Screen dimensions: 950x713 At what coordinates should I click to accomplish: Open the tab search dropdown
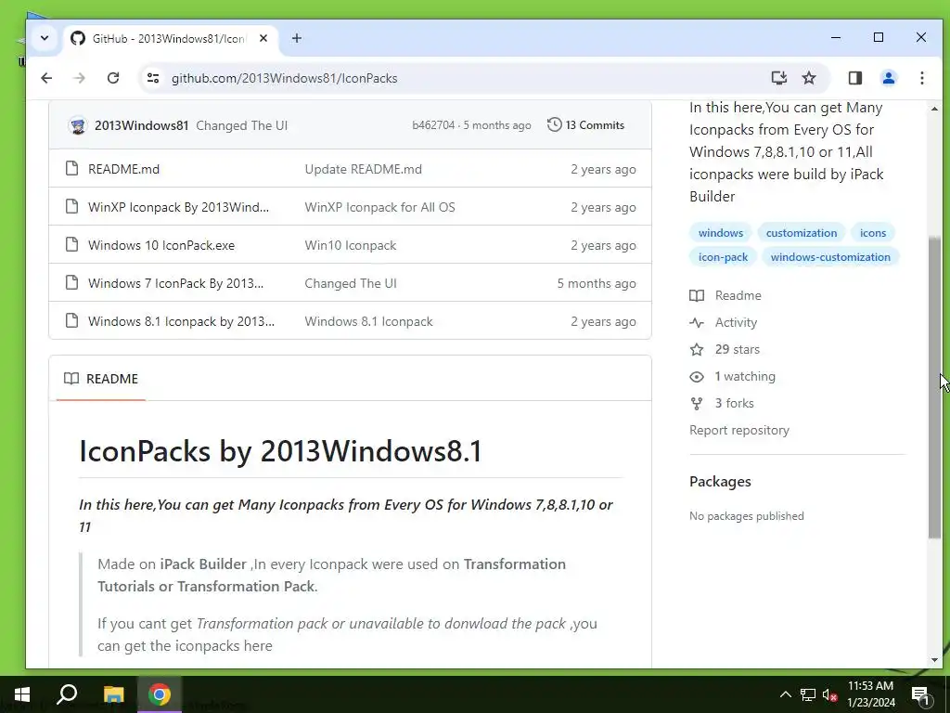point(45,38)
